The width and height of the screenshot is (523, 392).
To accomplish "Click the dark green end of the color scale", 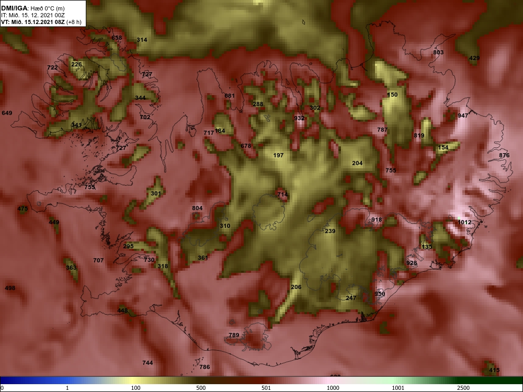I will pyautogui.click(x=494, y=381).
